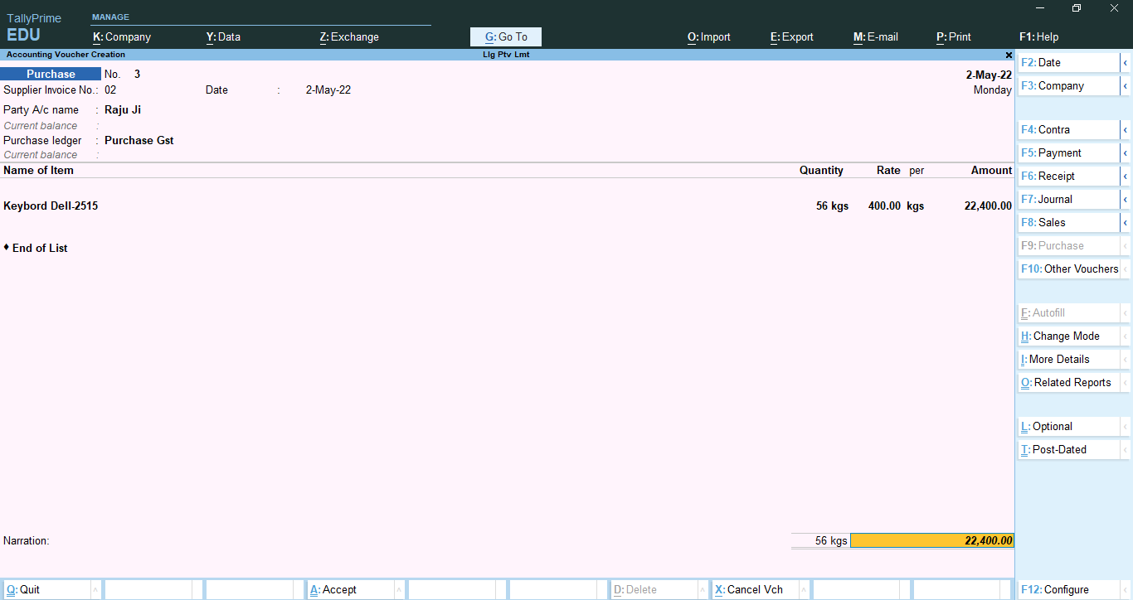The width and height of the screenshot is (1133, 600).
Task: Click the Date field 2-May-22
Action: [x=328, y=90]
